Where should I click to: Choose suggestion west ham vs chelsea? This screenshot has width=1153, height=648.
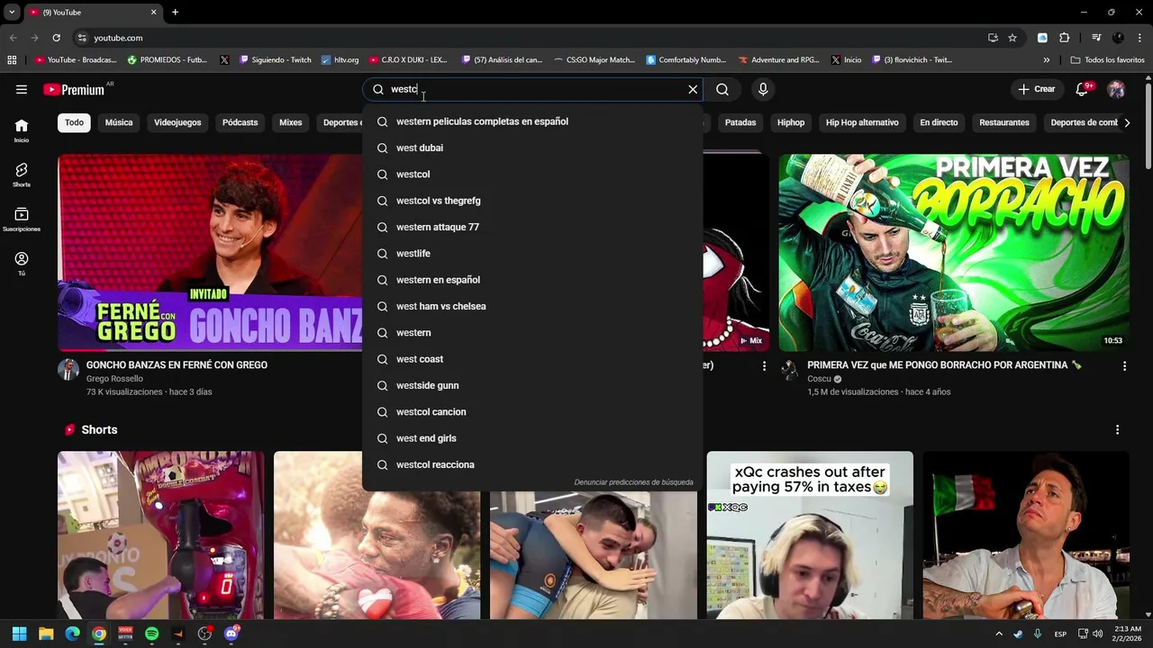pos(532,306)
